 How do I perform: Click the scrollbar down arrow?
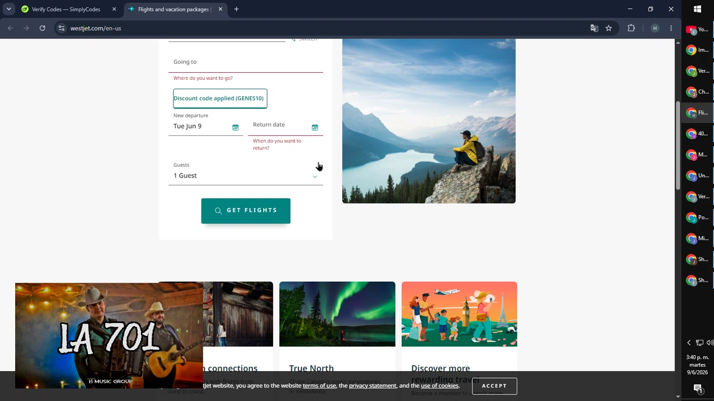(x=678, y=397)
